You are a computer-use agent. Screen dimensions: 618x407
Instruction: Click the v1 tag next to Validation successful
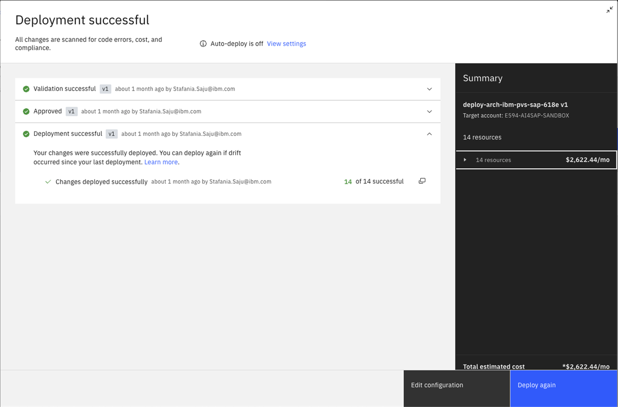(105, 89)
